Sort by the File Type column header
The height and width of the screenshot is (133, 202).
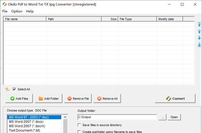(137, 19)
